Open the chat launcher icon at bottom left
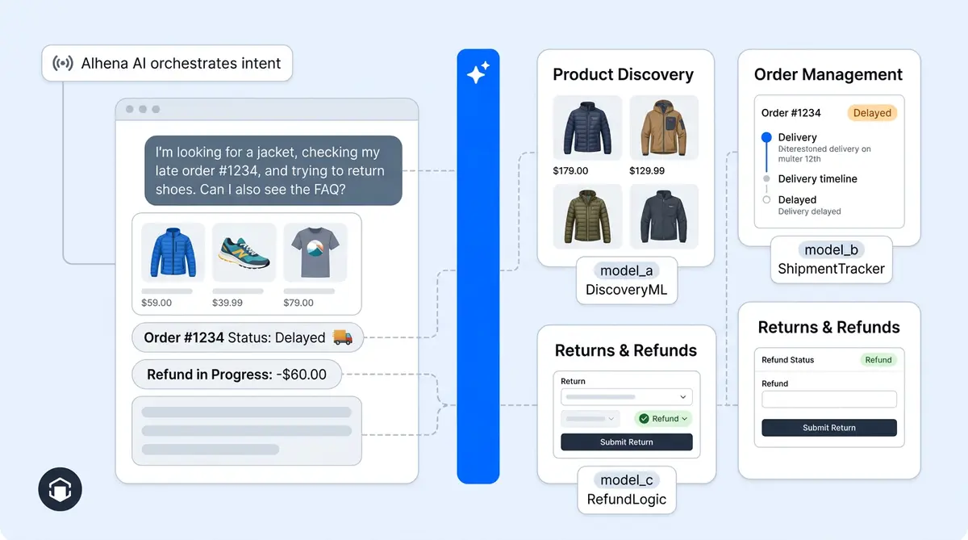Screen dimensions: 968x540 (x=60, y=489)
